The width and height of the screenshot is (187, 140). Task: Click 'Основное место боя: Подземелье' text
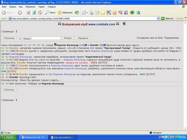(x=158, y=38)
